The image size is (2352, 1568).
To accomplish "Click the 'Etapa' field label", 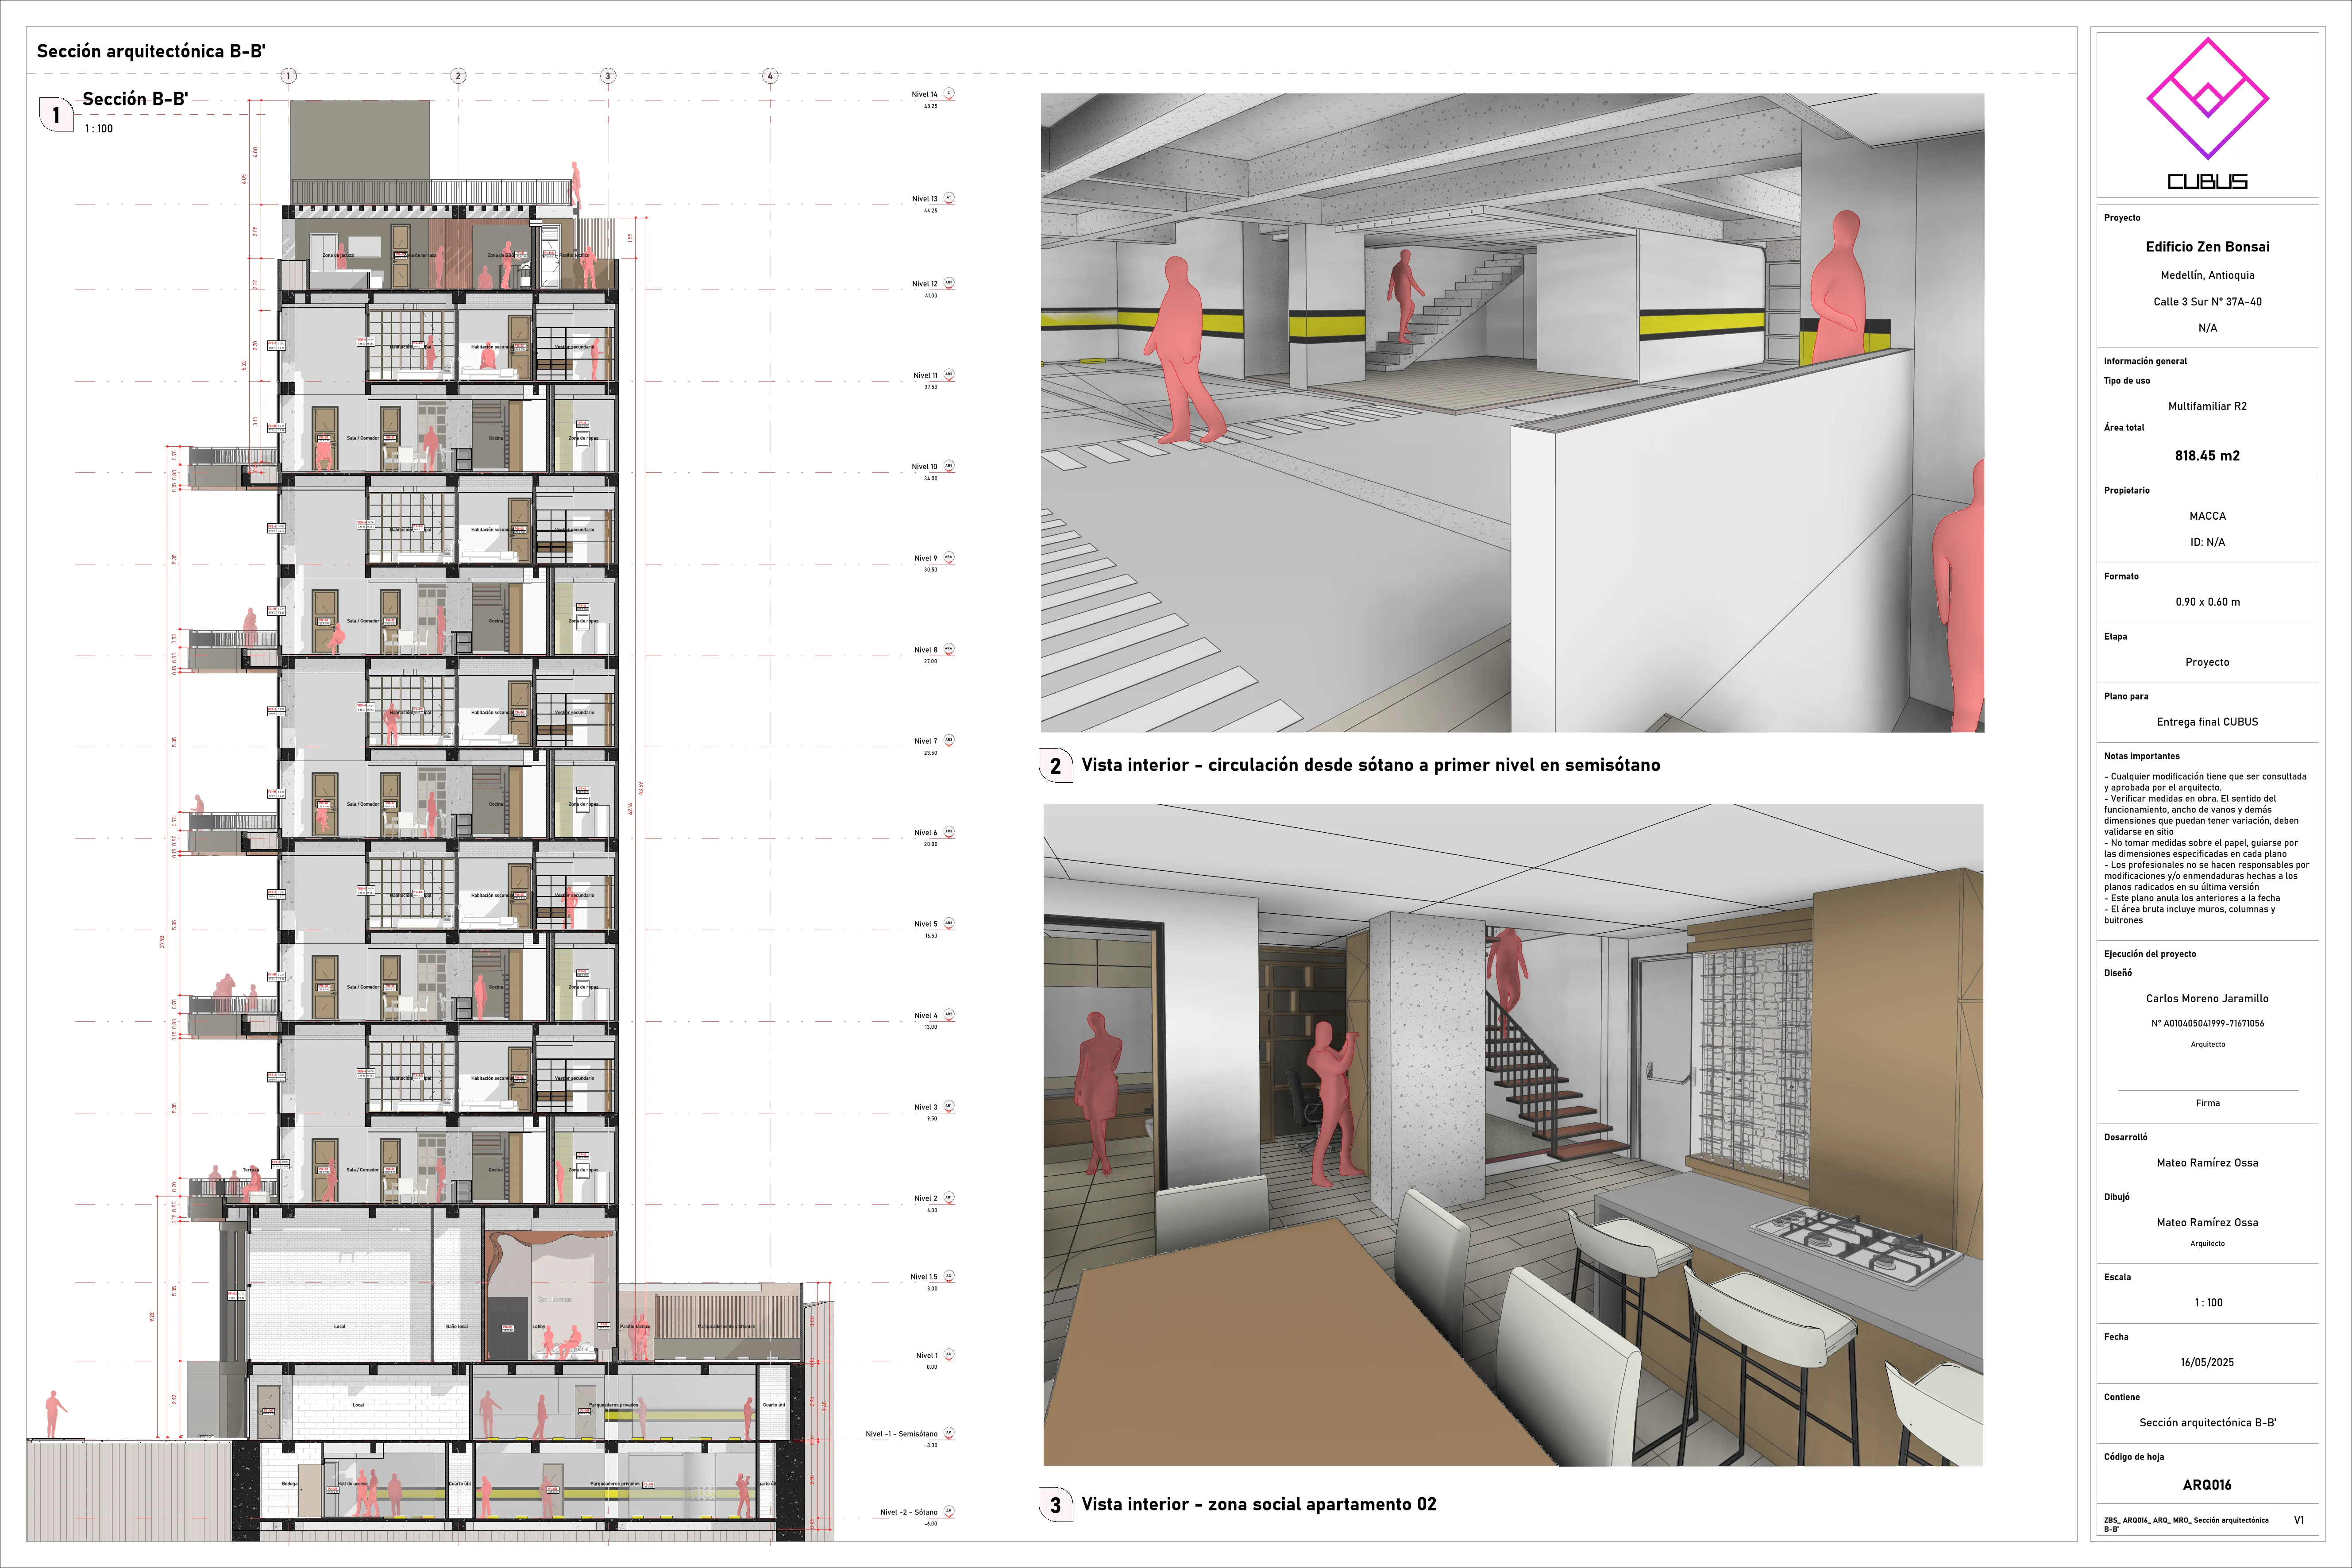I will (x=2115, y=636).
